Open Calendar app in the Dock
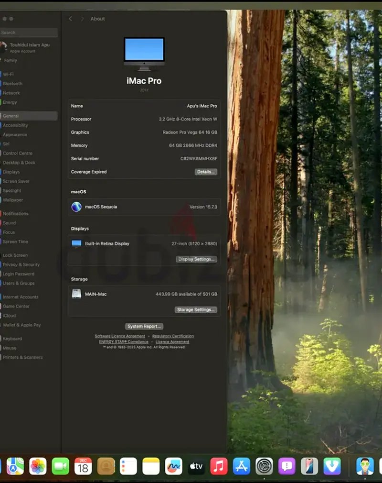Image resolution: width=382 pixels, height=483 pixels. pos(83,466)
